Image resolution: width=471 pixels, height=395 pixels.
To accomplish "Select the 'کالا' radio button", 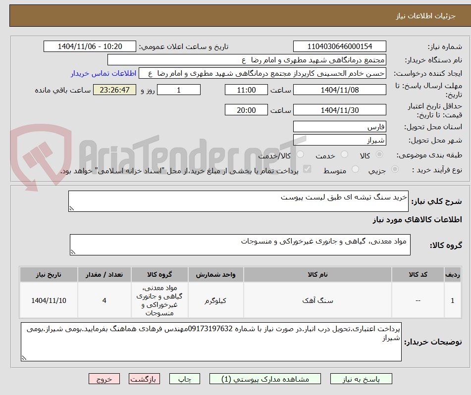I will coord(379,154).
